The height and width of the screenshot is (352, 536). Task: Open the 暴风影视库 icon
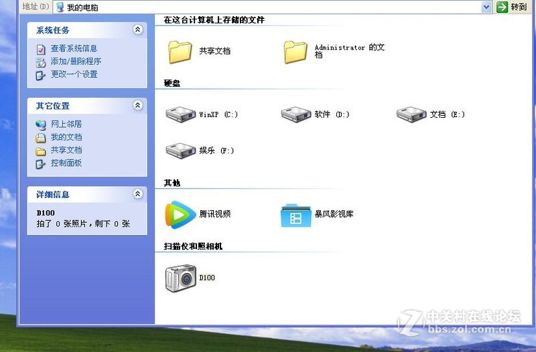pos(295,215)
